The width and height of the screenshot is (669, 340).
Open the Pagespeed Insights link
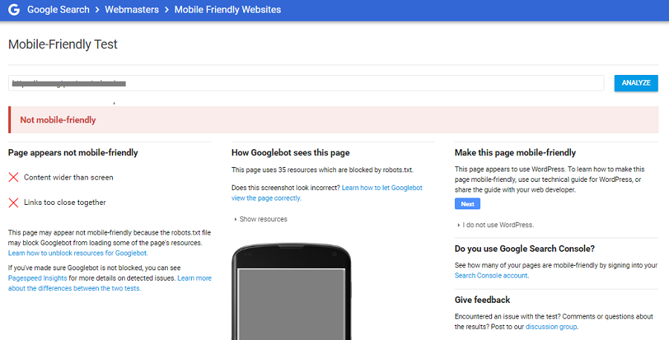coord(38,278)
